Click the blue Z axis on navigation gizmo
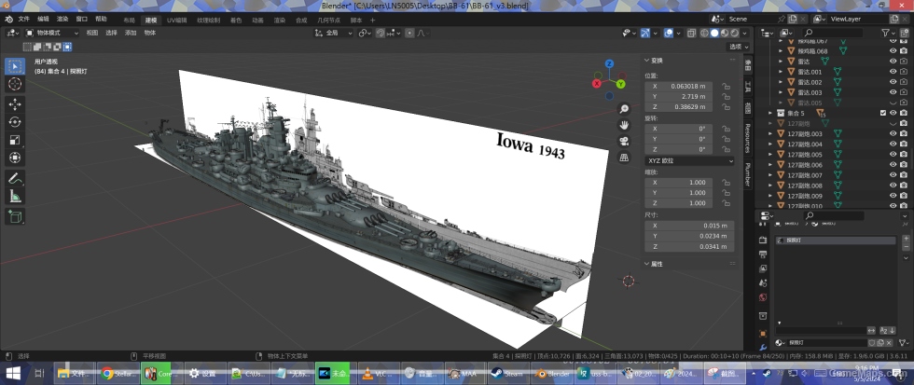This screenshot has height=385, width=914. [609, 64]
